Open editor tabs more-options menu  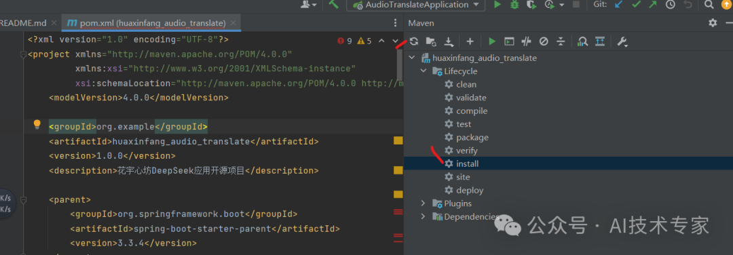396,23
